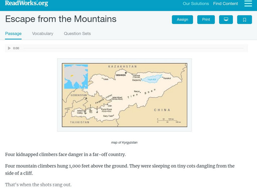Click the 0:00 audio timestamp
257x188 pixels.
[x=15, y=48]
